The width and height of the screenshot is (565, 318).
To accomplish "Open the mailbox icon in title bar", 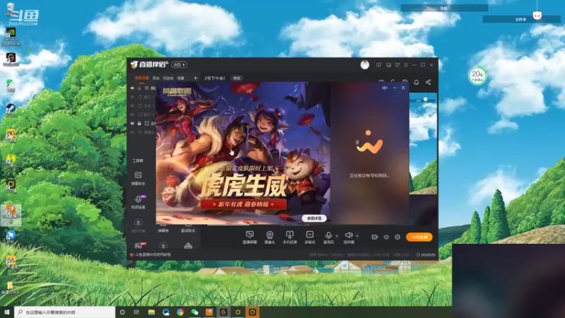I will point(388,65).
